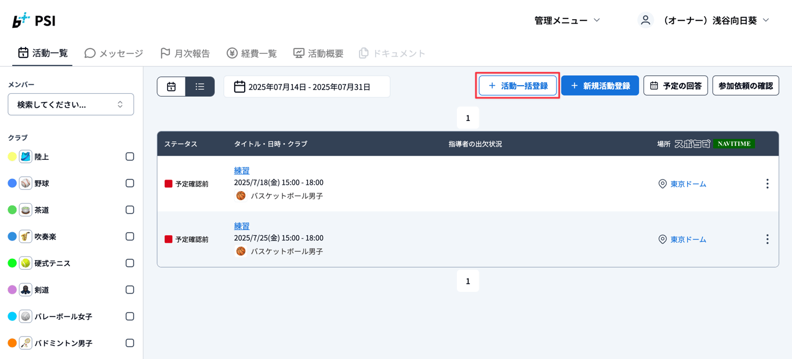Click the baseball club icon
Image resolution: width=792 pixels, height=359 pixels.
point(26,183)
